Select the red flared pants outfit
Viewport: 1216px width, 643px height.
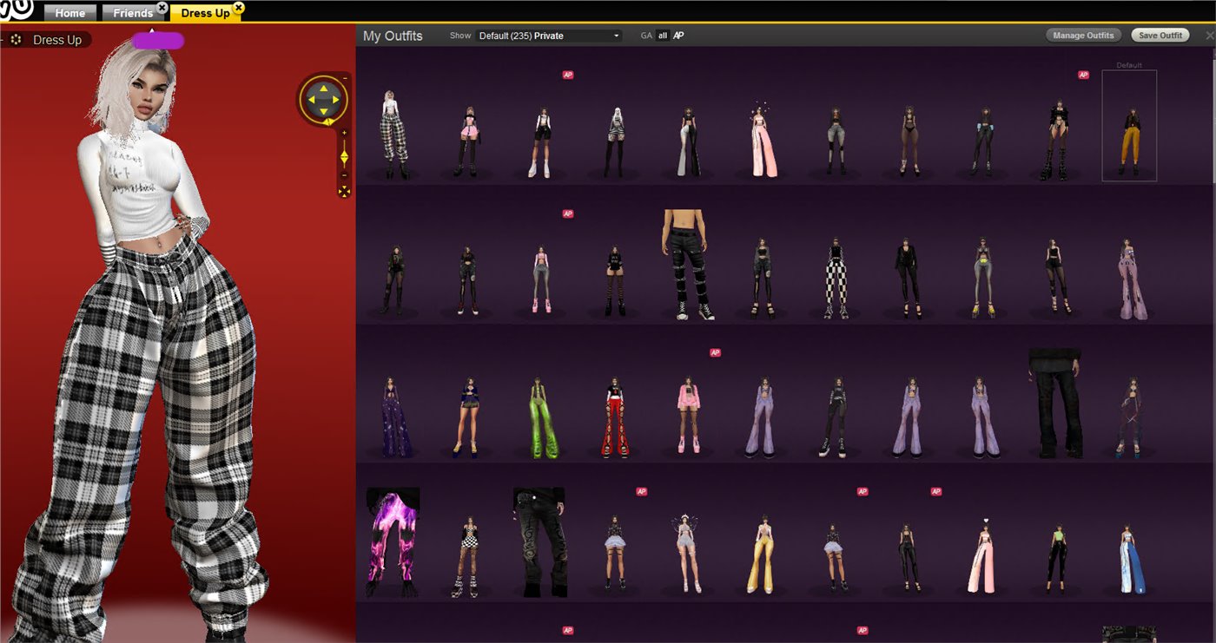click(615, 417)
